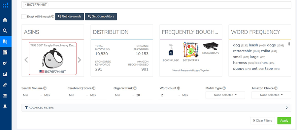Open the gears settings icon in sidebar

5,63
